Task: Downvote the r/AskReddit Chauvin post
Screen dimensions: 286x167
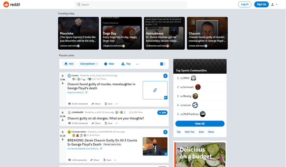Action: (x=63, y=120)
